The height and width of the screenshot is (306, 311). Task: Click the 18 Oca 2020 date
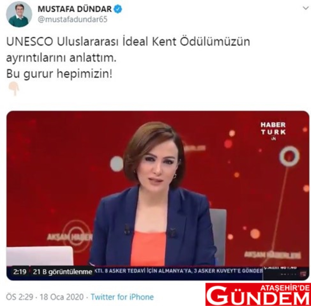pos(62,297)
